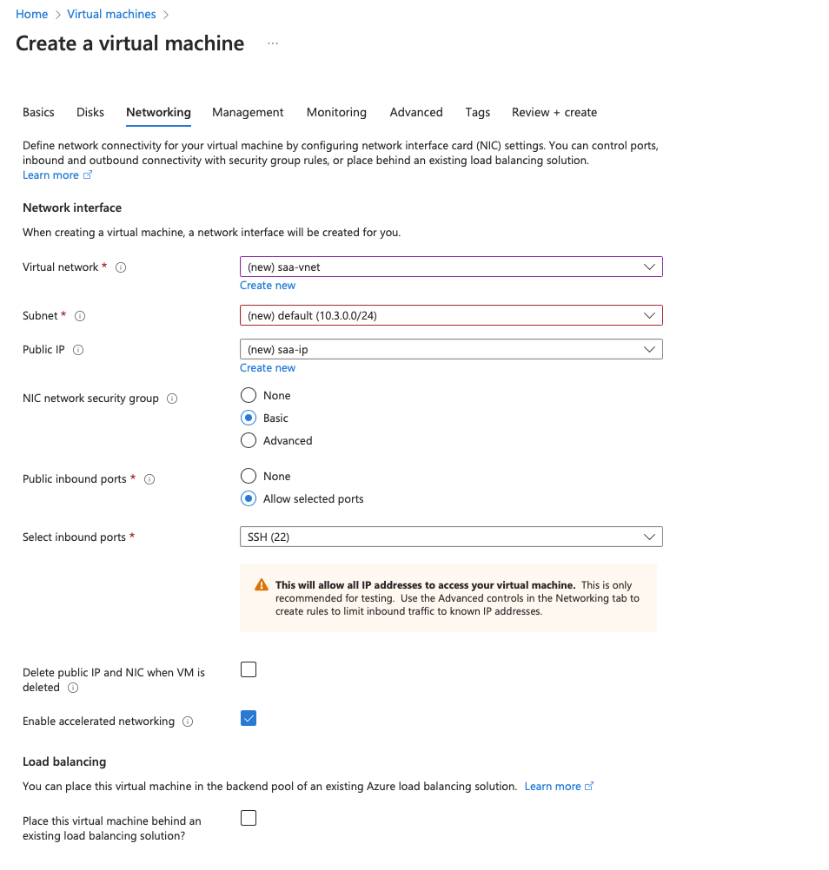829x870 pixels.
Task: Click the Public inbound ports info icon
Action: [x=149, y=478]
